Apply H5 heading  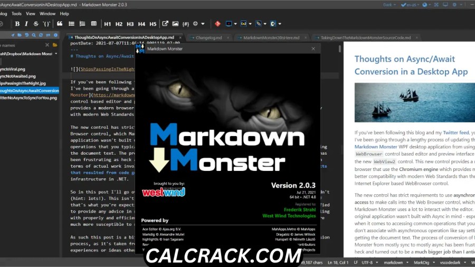coord(153,24)
